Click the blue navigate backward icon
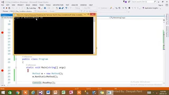The image size is (169, 95). (45, 8)
